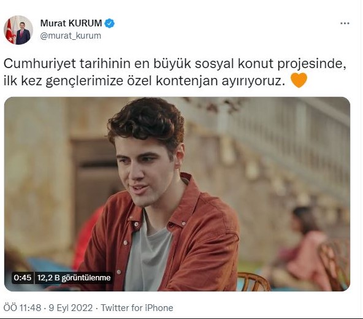Open the ÖÖ 11:48 timestamp link
Image resolution: width=363 pixels, height=319 pixels.
tap(22, 308)
